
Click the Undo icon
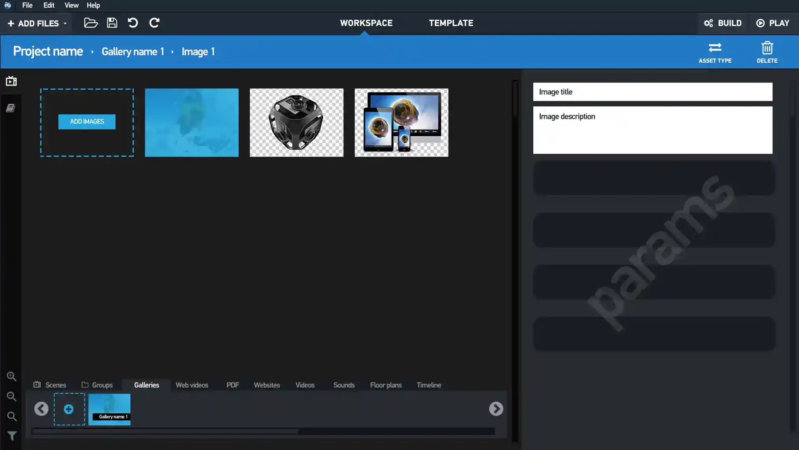133,23
